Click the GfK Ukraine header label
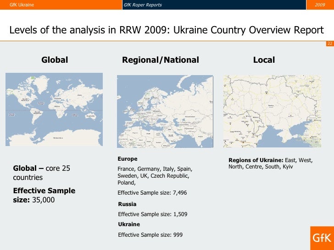The image size is (334, 250). point(22,5)
